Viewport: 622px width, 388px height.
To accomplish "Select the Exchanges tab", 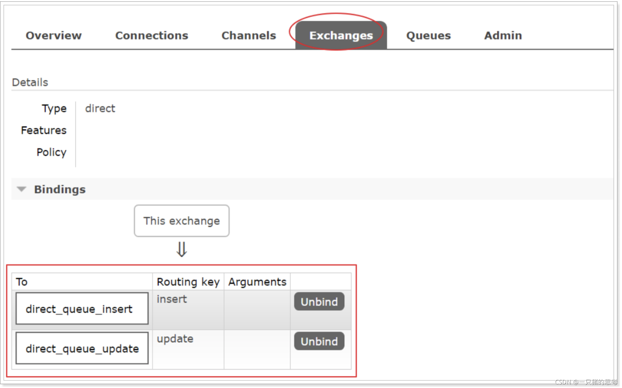I will pyautogui.click(x=341, y=35).
